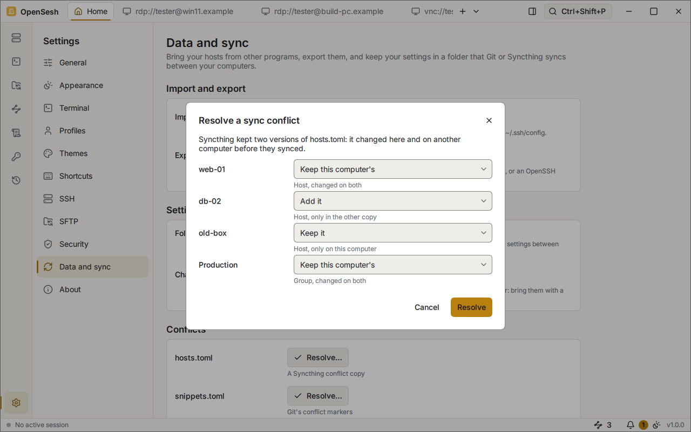The width and height of the screenshot is (691, 432).
Task: Open the web-01 resolution dropdown
Action: pyautogui.click(x=393, y=169)
